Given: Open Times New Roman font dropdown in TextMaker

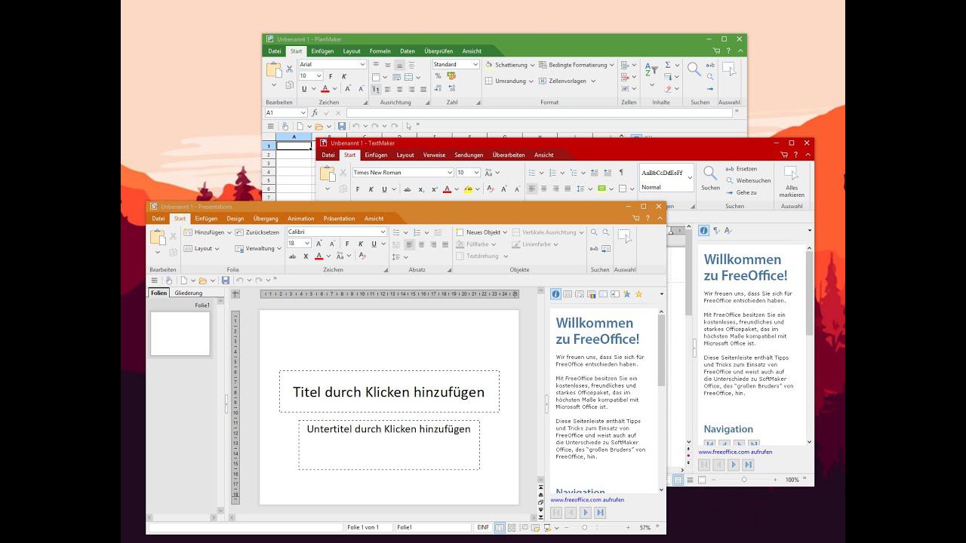Looking at the screenshot, I should point(450,173).
